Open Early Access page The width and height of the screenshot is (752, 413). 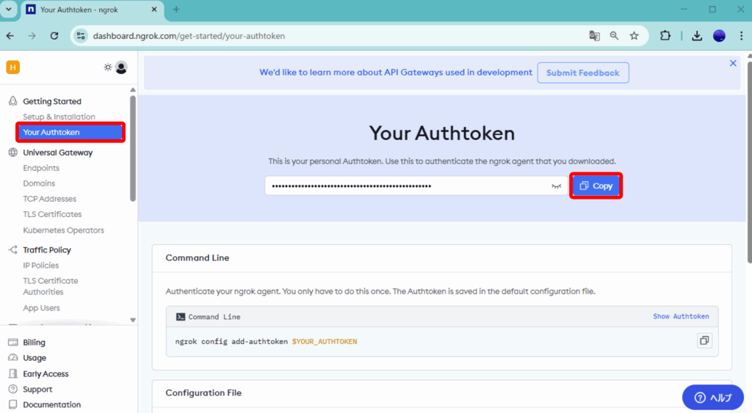46,373
